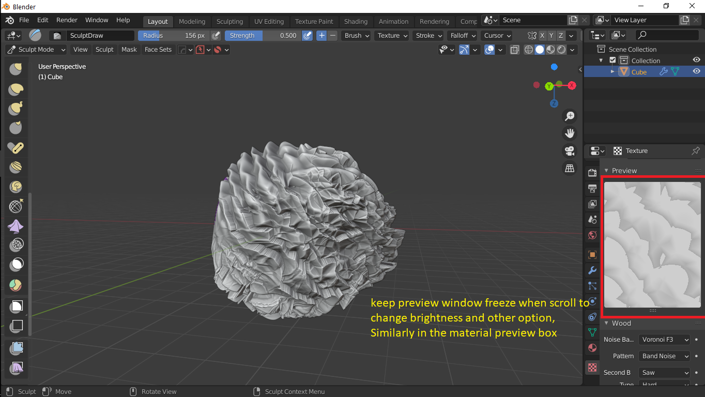The image size is (705, 397).
Task: Uncheck the Collection exclude checkbox
Action: point(613,60)
